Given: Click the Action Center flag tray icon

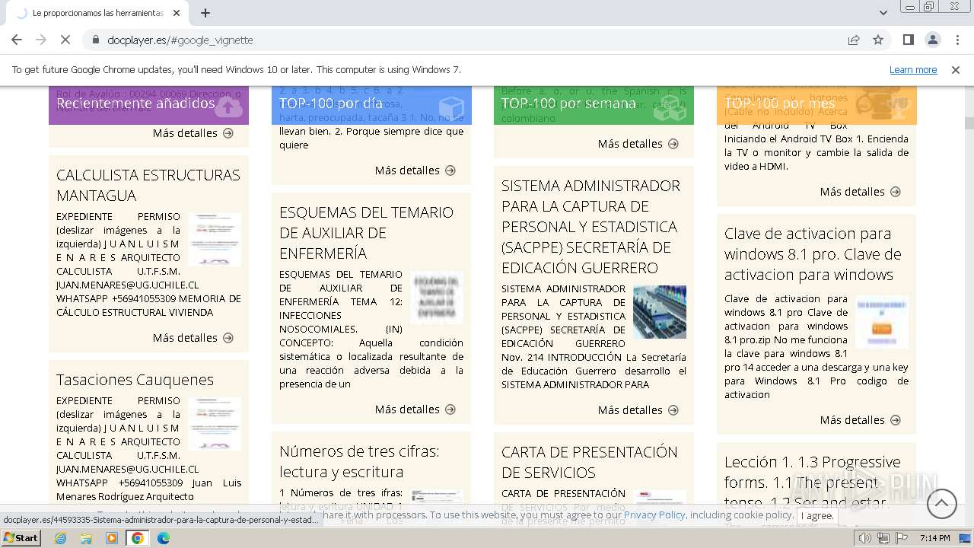Looking at the screenshot, I should pyautogui.click(x=902, y=538).
